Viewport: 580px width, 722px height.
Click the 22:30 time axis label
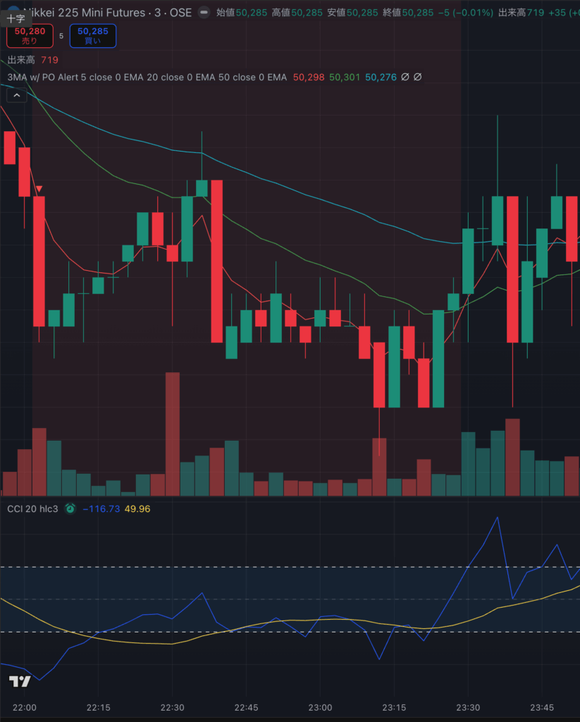tap(172, 707)
